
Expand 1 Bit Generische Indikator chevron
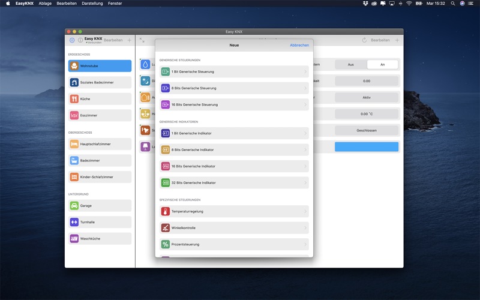point(305,133)
